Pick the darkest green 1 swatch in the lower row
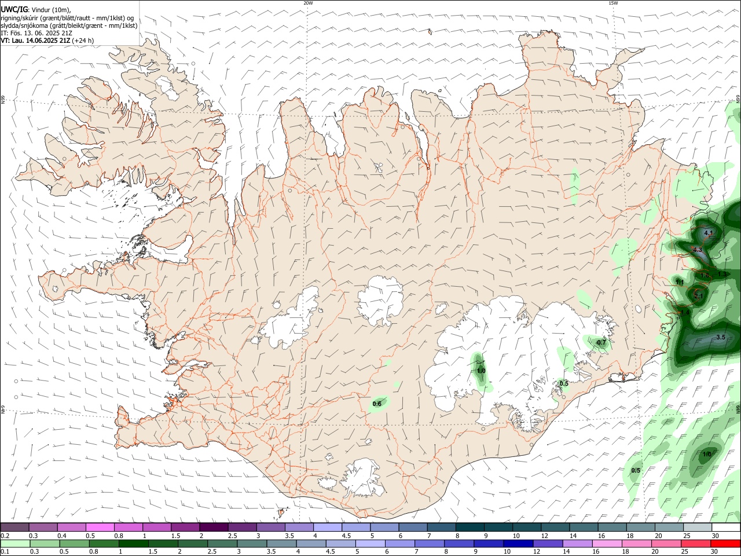 tap(133, 543)
